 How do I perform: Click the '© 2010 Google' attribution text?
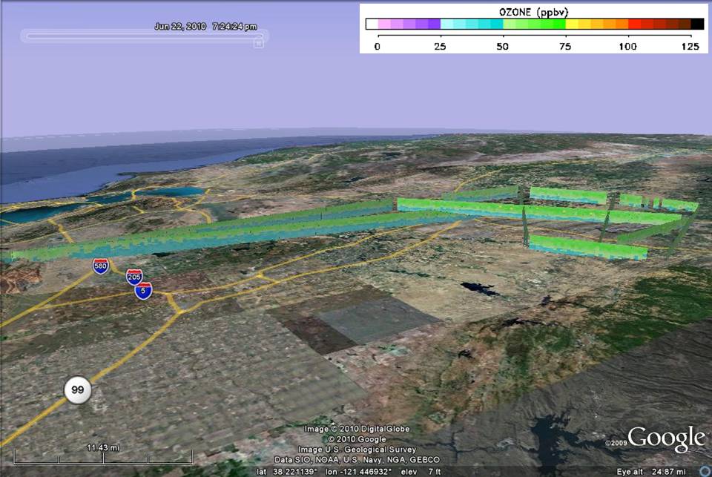tap(357, 439)
